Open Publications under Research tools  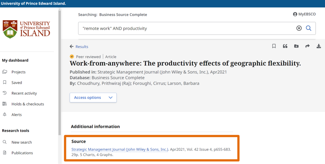[22, 153]
